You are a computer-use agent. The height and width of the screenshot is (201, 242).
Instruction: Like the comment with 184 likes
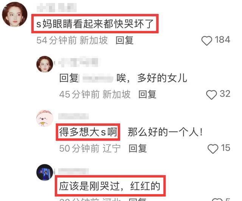(207, 40)
